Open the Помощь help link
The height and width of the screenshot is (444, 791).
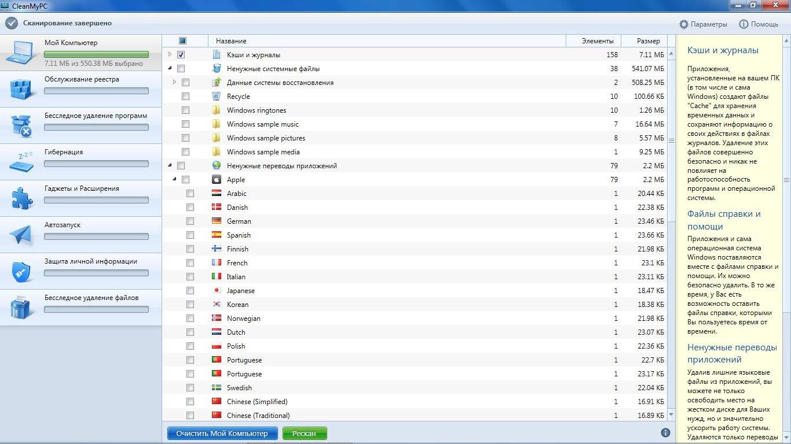coord(759,24)
